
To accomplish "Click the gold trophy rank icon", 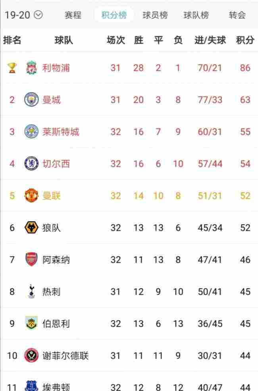I will point(12,67).
